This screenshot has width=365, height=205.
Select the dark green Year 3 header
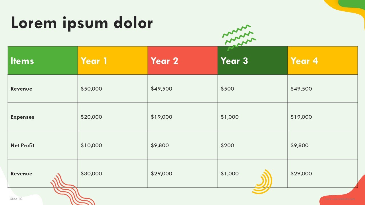(253, 60)
